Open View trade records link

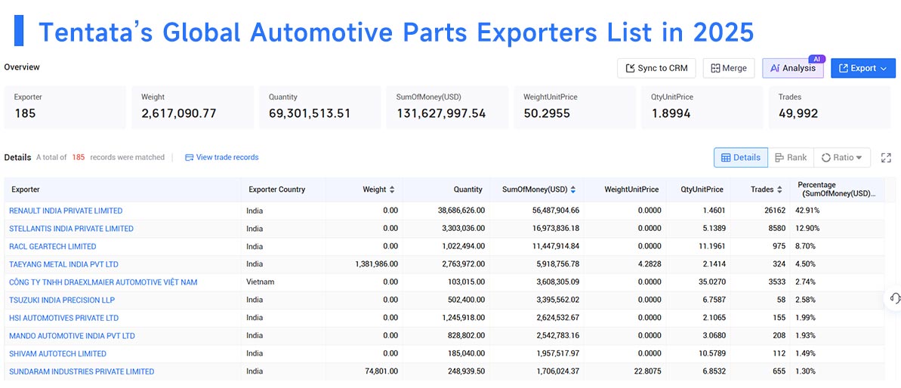coord(222,157)
